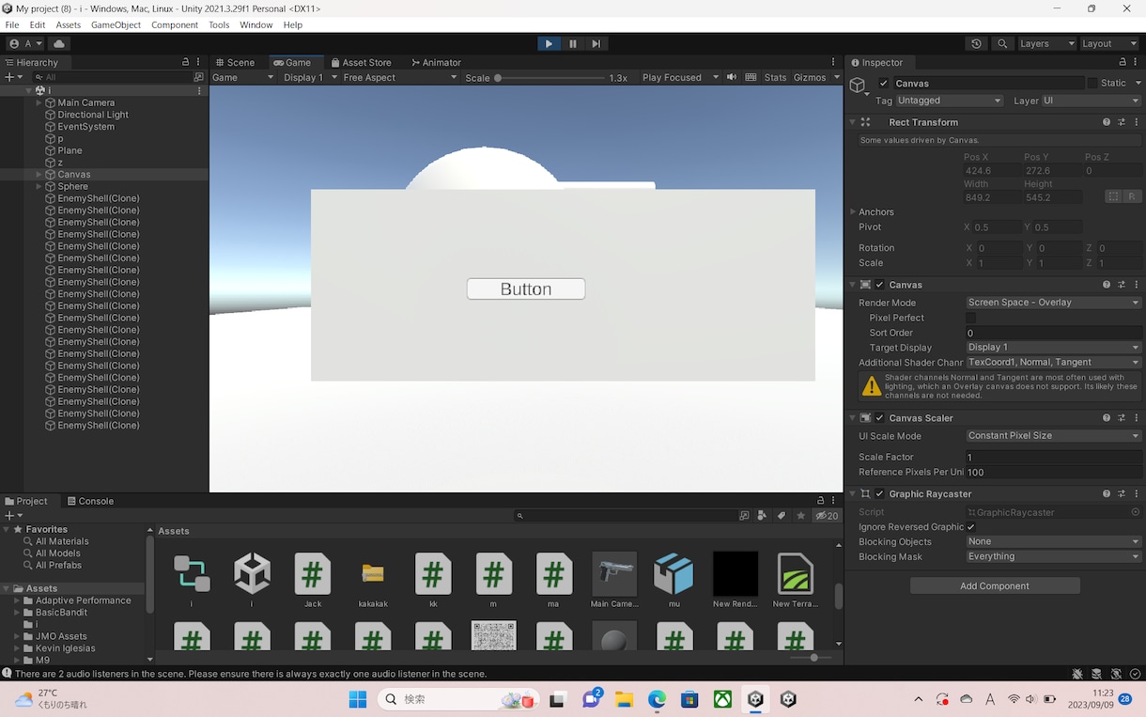Open Canvas component preset icon
This screenshot has height=717, width=1146.
[1121, 285]
